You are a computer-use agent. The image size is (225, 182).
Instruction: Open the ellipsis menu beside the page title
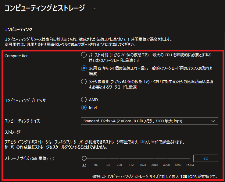pyautogui.click(x=95, y=8)
